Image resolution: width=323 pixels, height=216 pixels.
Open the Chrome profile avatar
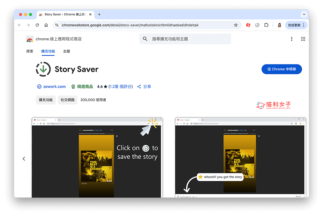279,25
